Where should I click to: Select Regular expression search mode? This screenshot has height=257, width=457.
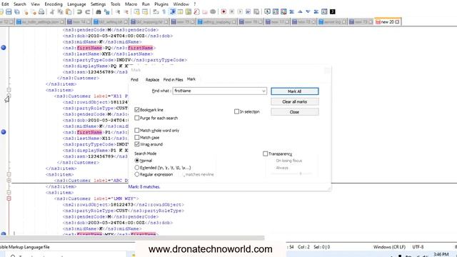point(136,174)
